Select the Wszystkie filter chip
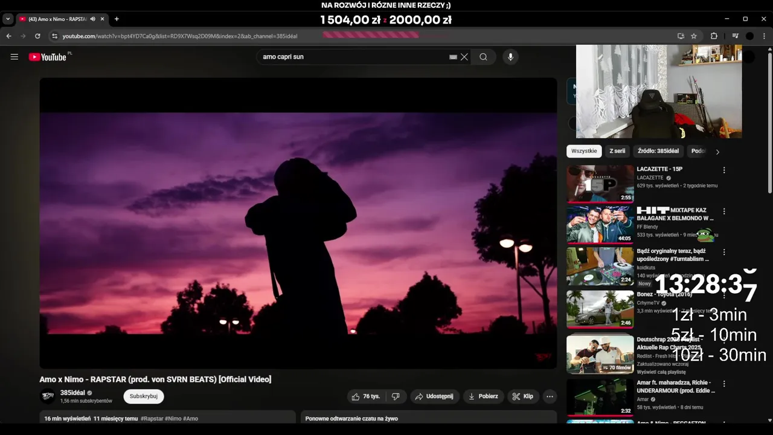 point(584,151)
